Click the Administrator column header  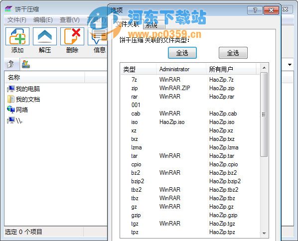[181, 69]
